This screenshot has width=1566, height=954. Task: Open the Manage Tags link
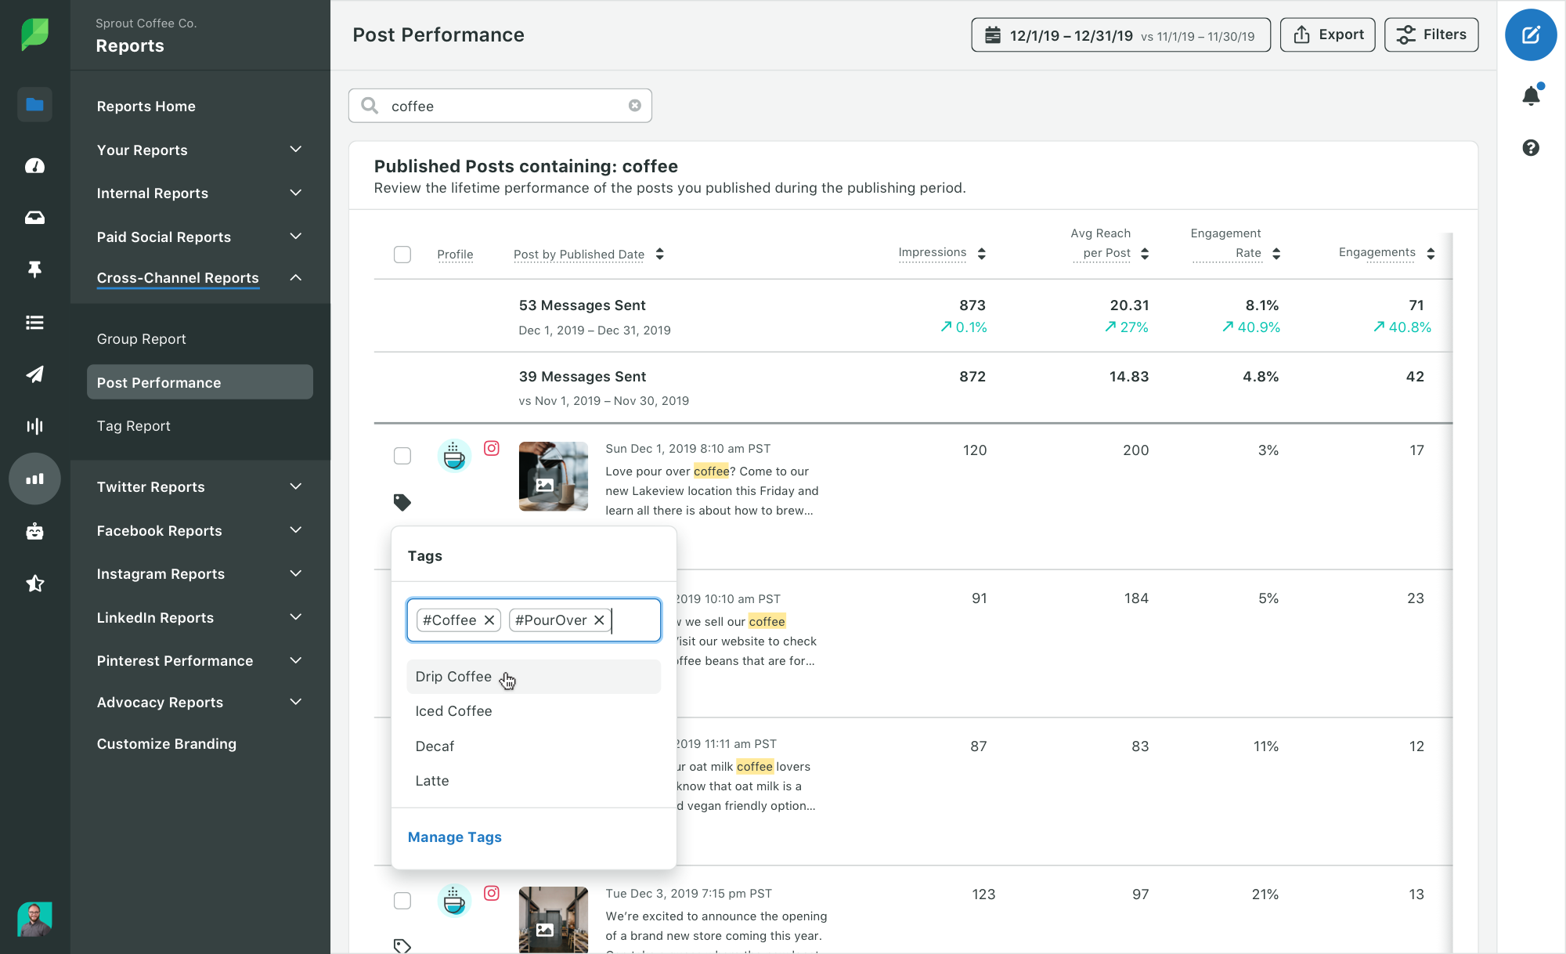[454, 837]
